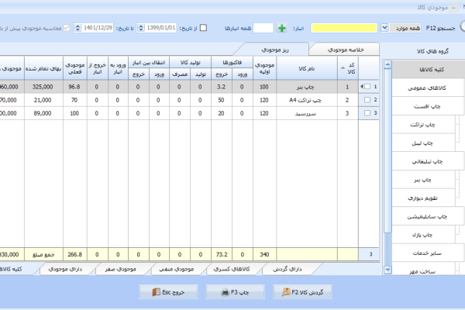Select چاپ تراکت group
Viewport: 465px width, 310px height.
point(423,125)
